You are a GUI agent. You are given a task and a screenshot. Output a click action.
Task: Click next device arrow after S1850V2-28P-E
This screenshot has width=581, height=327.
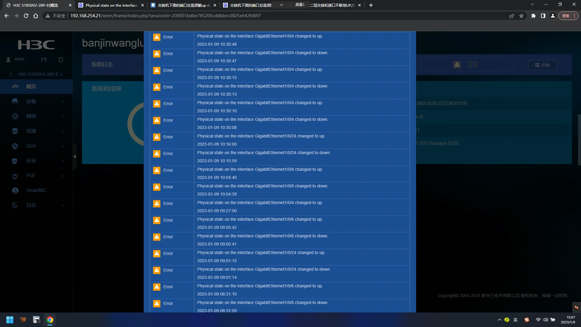click(x=61, y=74)
